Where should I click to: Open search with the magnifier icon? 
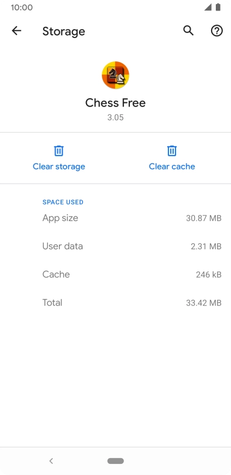coord(188,30)
